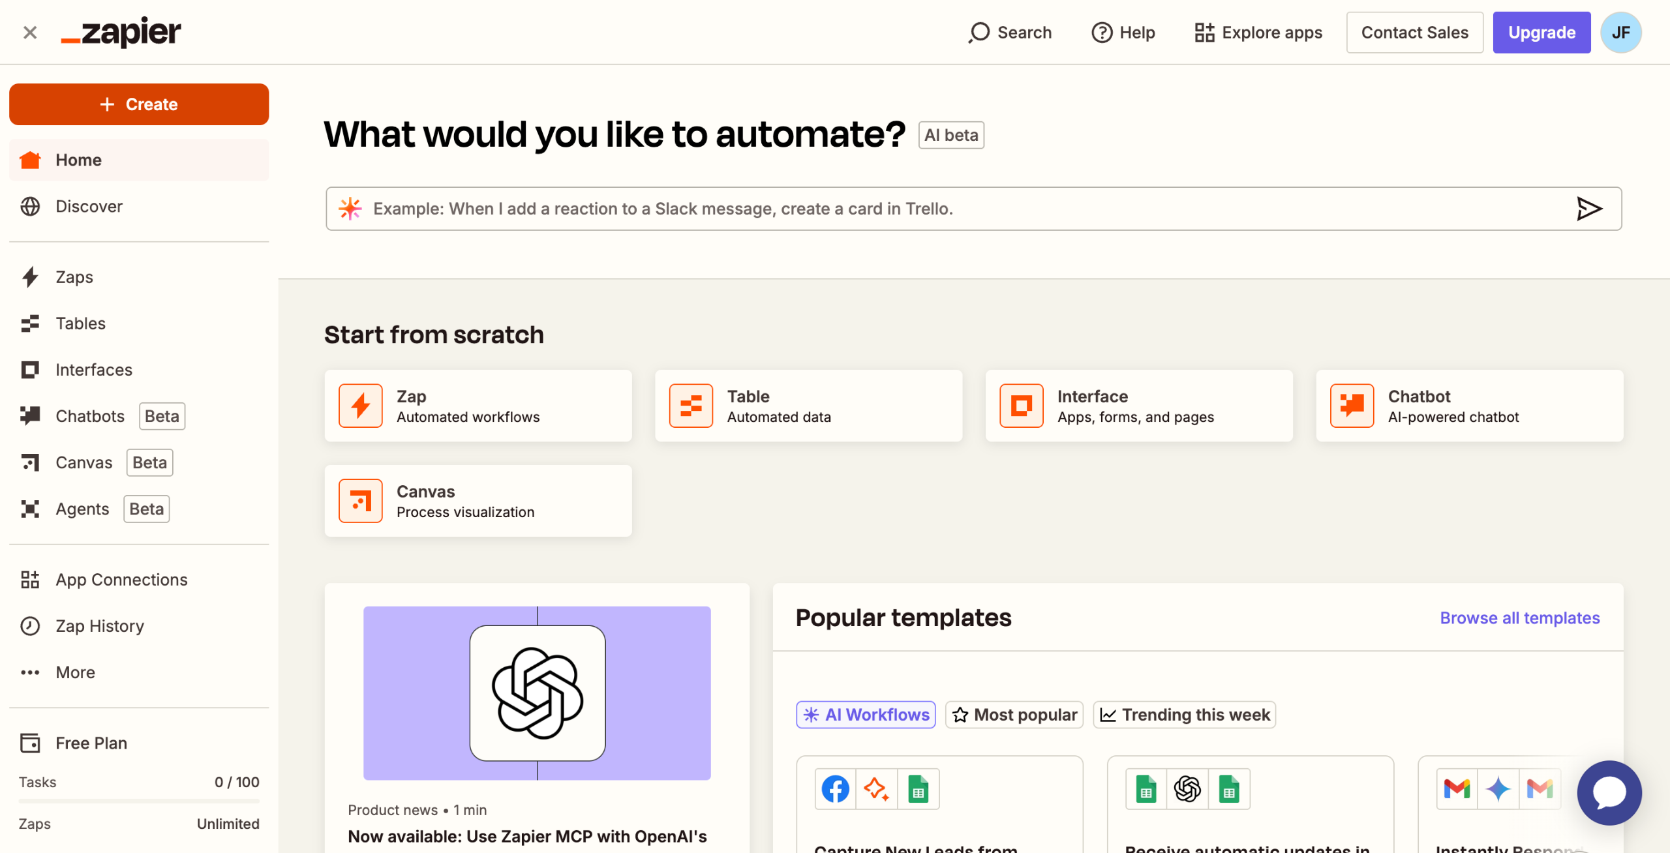
Task: Create a new Canvas process visualization
Action: click(478, 501)
